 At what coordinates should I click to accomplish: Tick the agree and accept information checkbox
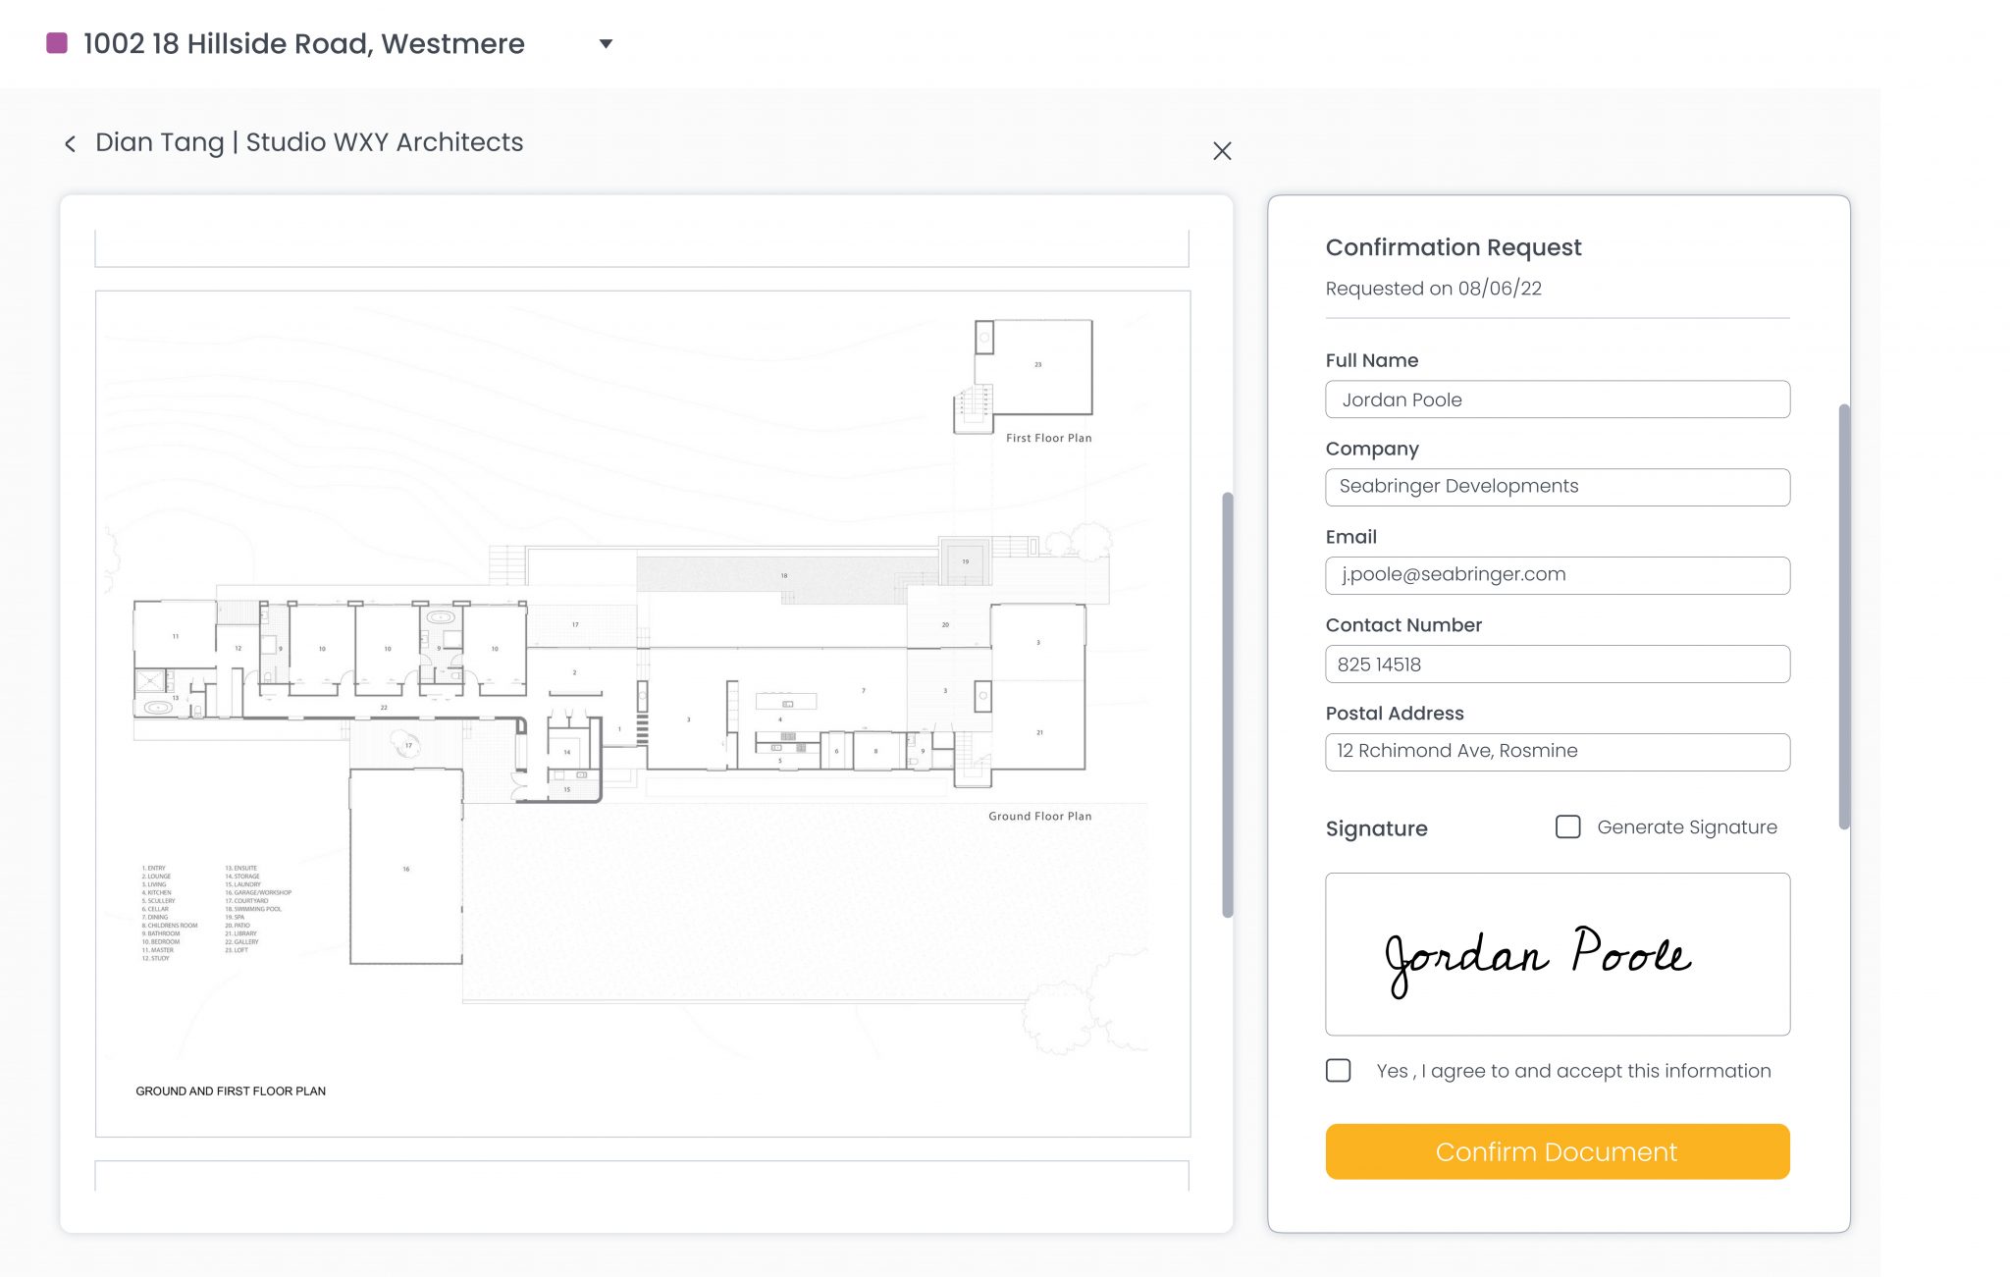[x=1338, y=1070]
